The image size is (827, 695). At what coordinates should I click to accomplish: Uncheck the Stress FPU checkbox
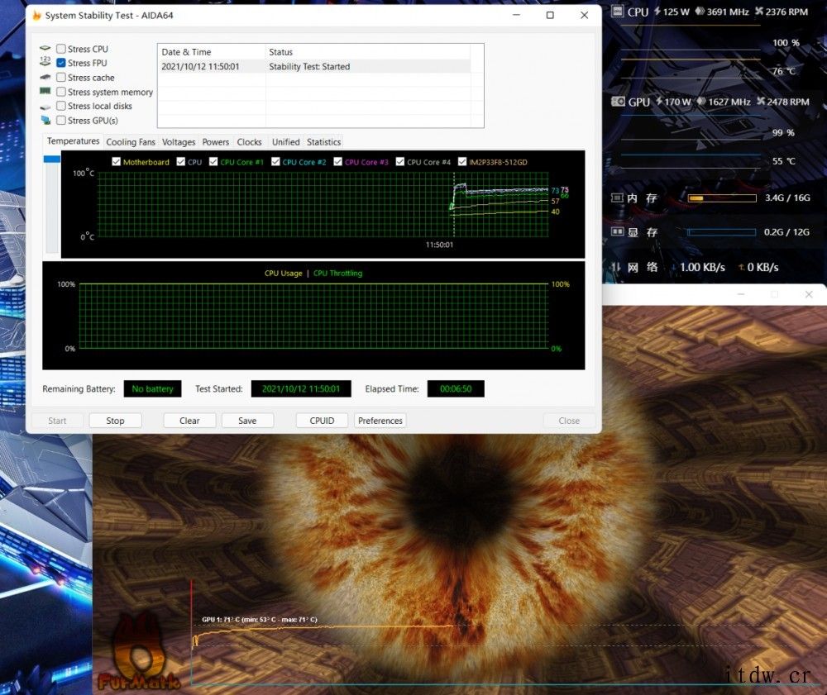61,63
